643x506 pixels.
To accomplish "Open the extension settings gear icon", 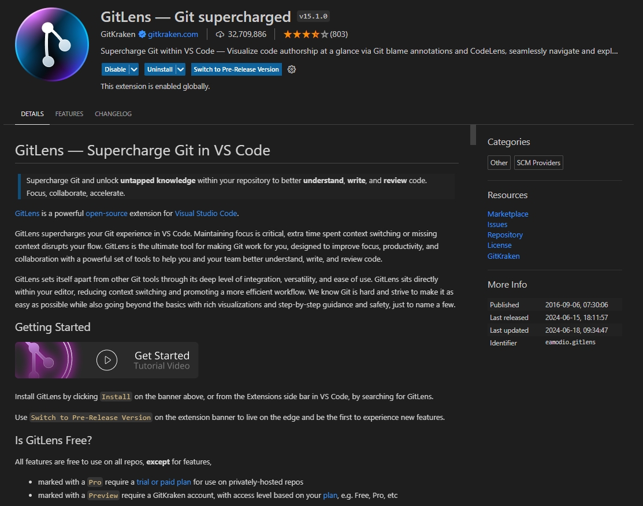I will [x=292, y=69].
